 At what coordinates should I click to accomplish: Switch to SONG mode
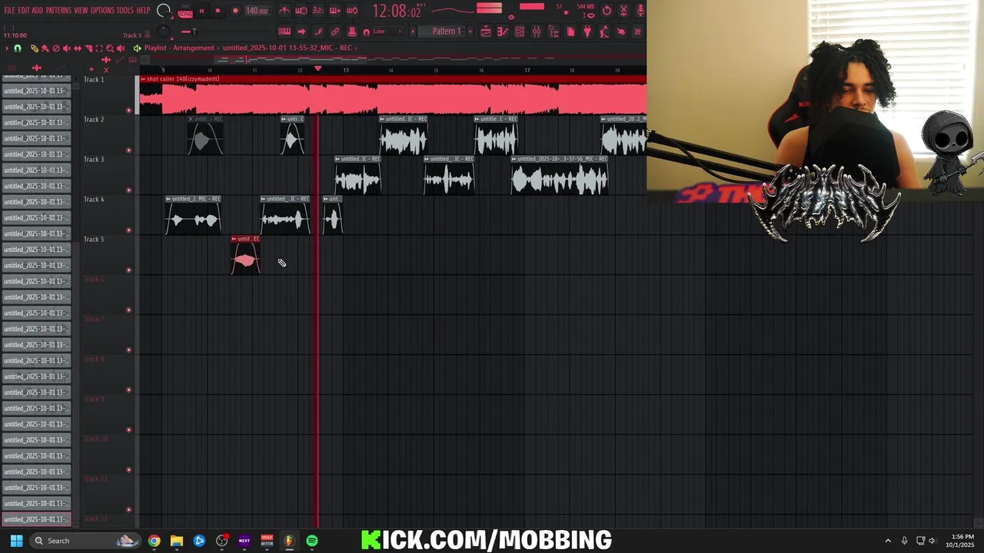(185, 15)
